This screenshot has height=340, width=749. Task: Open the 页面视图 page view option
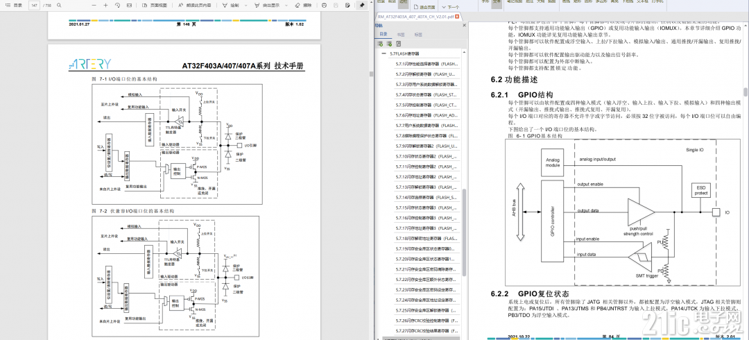coord(155,6)
